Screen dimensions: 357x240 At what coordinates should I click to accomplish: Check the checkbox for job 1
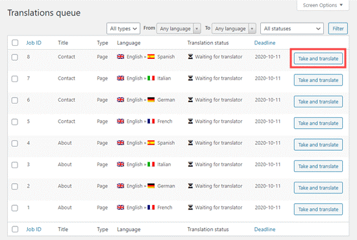point(15,208)
